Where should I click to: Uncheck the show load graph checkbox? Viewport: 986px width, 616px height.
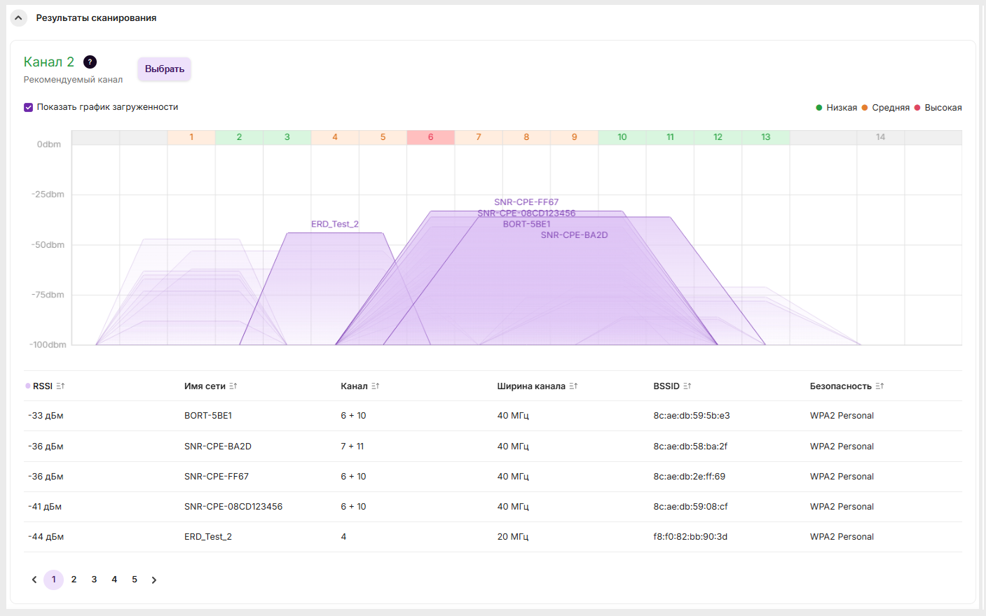(x=29, y=107)
